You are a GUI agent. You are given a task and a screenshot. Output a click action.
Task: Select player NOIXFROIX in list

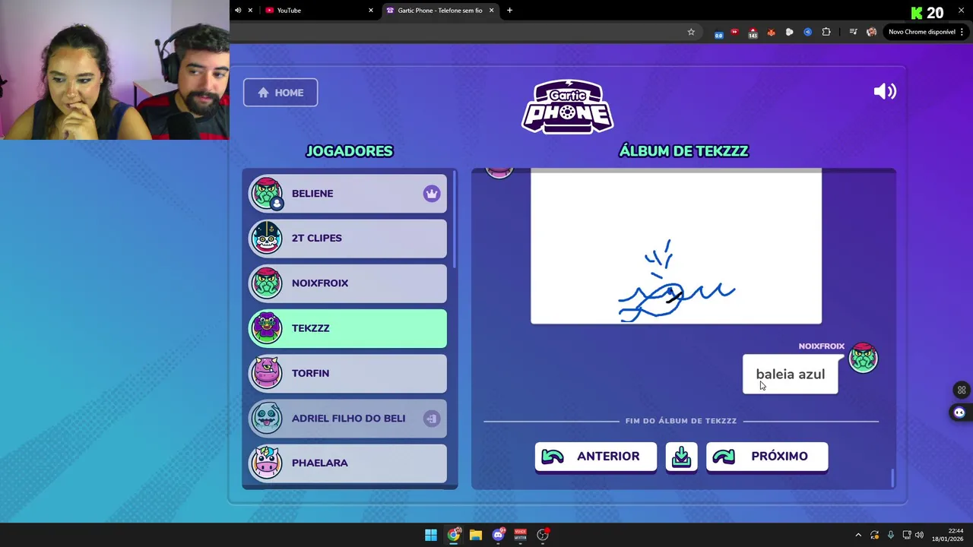[x=348, y=283]
